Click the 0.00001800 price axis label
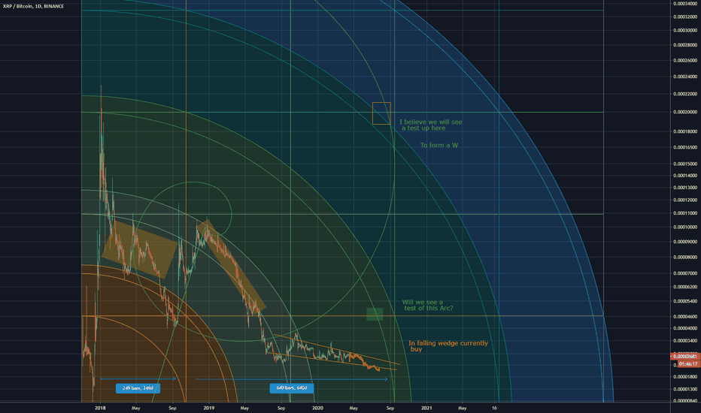 [685, 377]
